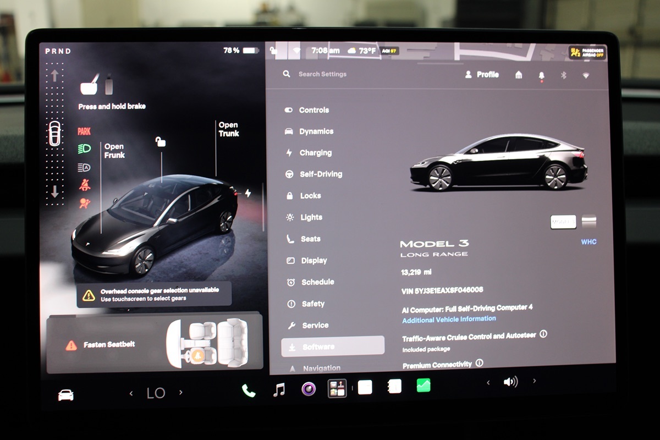The height and width of the screenshot is (440, 660).
Task: Open Bluetooth settings icon
Action: pyautogui.click(x=563, y=75)
